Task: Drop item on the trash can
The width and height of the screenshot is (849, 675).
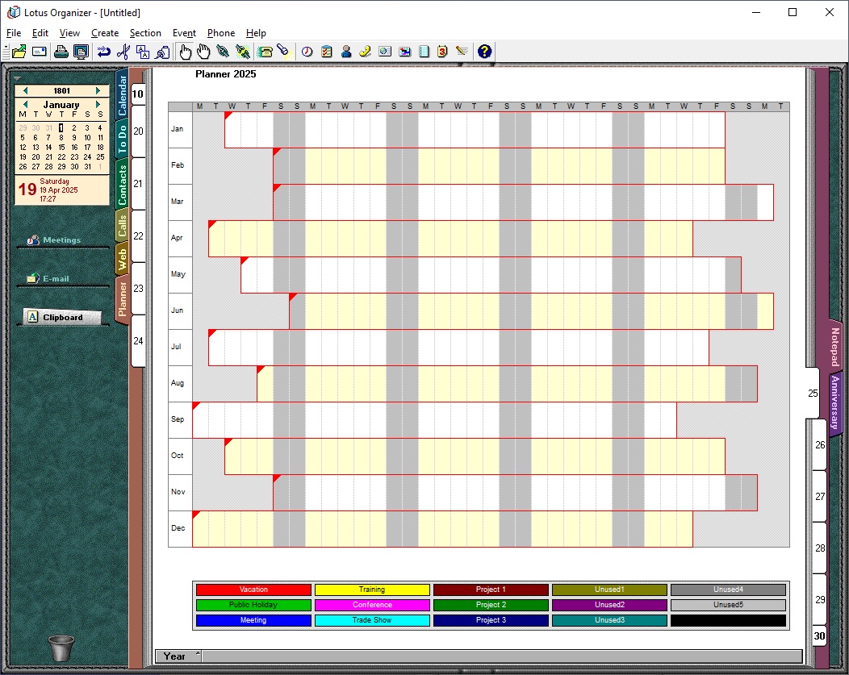Action: [x=61, y=648]
